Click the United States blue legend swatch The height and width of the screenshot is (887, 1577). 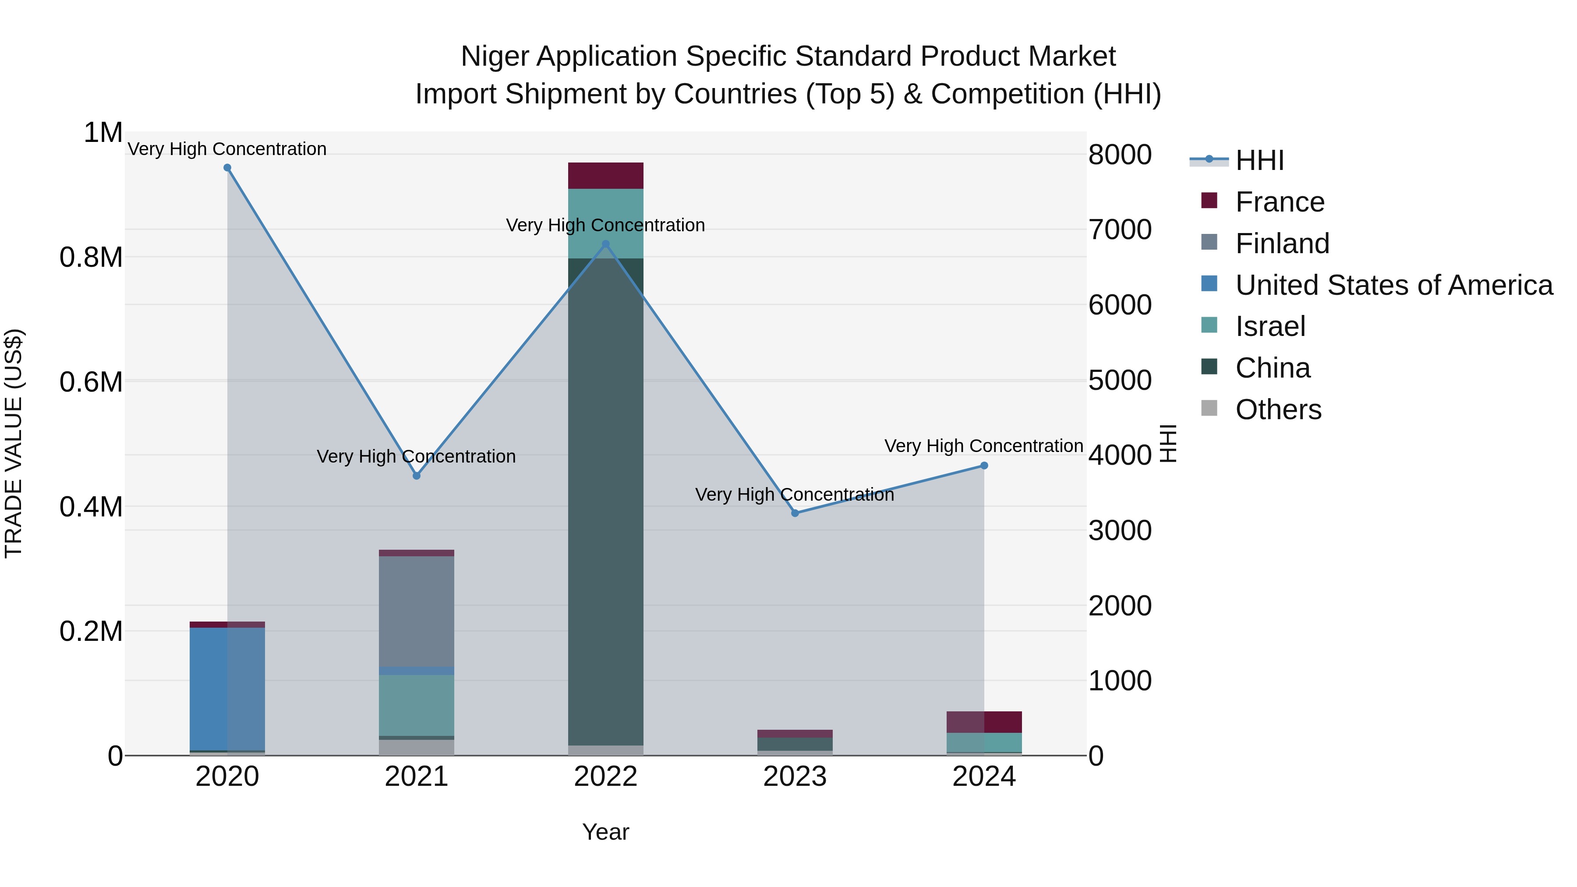tap(1209, 283)
